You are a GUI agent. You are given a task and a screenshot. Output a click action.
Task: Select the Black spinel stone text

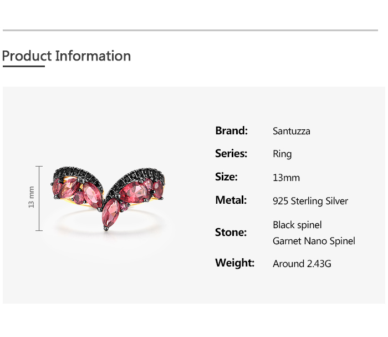point(297,225)
